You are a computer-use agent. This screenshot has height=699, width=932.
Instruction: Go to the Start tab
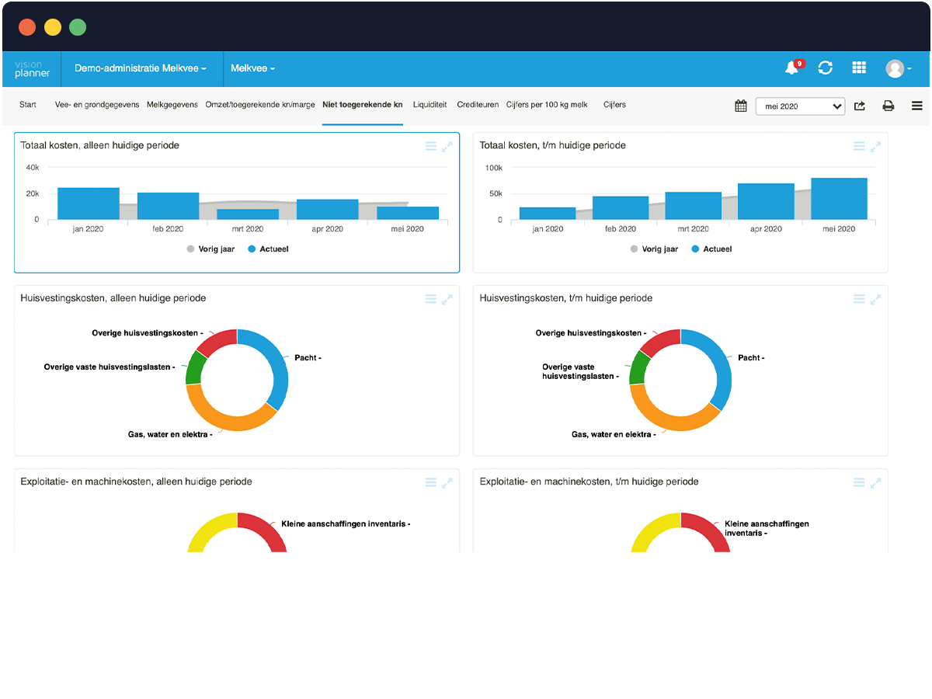(28, 105)
